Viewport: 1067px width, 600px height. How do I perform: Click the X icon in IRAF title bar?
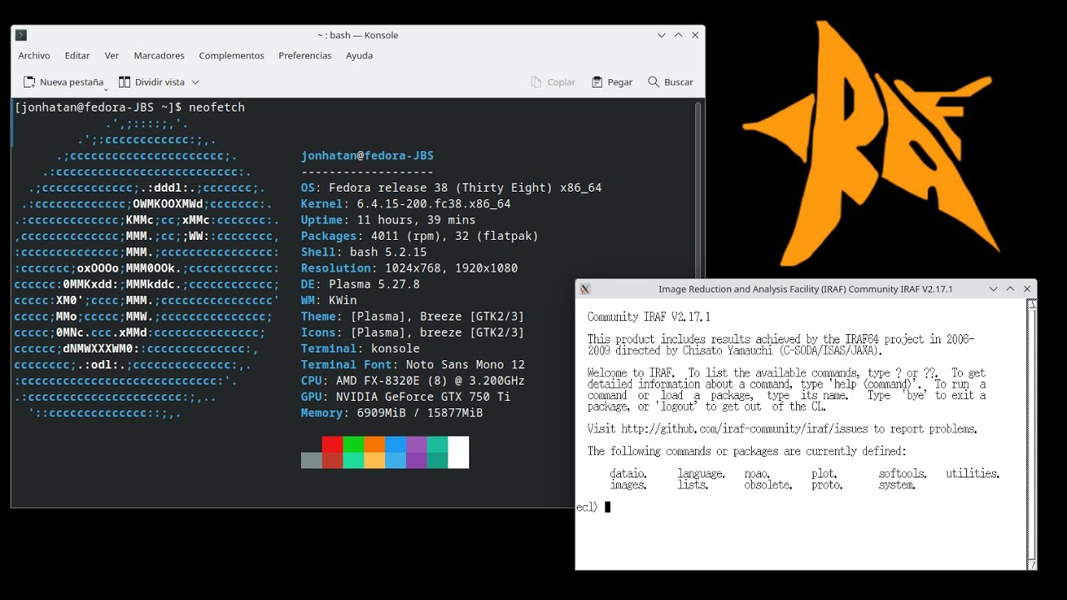(x=585, y=289)
